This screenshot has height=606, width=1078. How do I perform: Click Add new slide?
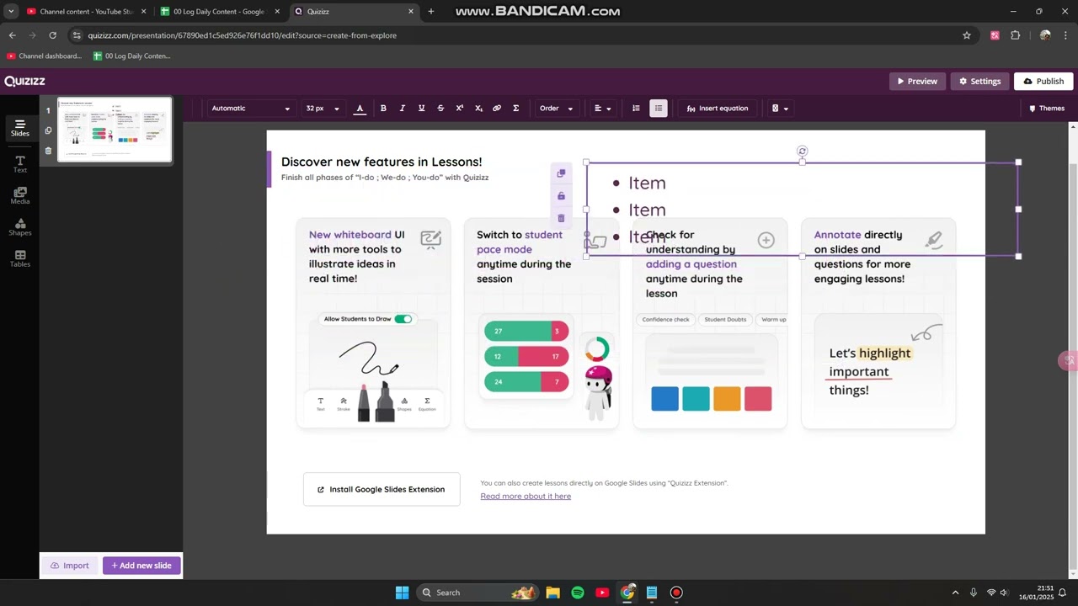coord(141,566)
